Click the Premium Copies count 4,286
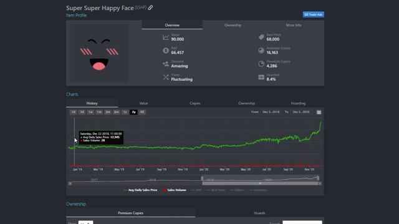This screenshot has height=224, width=399. click(x=272, y=66)
